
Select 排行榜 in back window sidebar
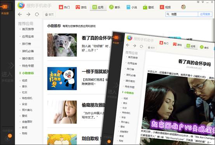click(x=26, y=44)
